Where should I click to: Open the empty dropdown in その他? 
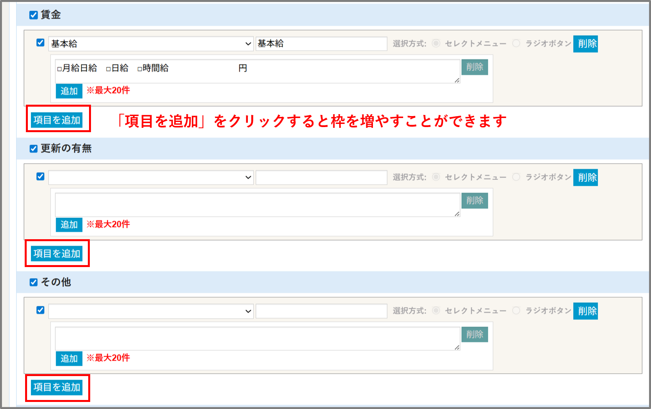click(x=151, y=311)
